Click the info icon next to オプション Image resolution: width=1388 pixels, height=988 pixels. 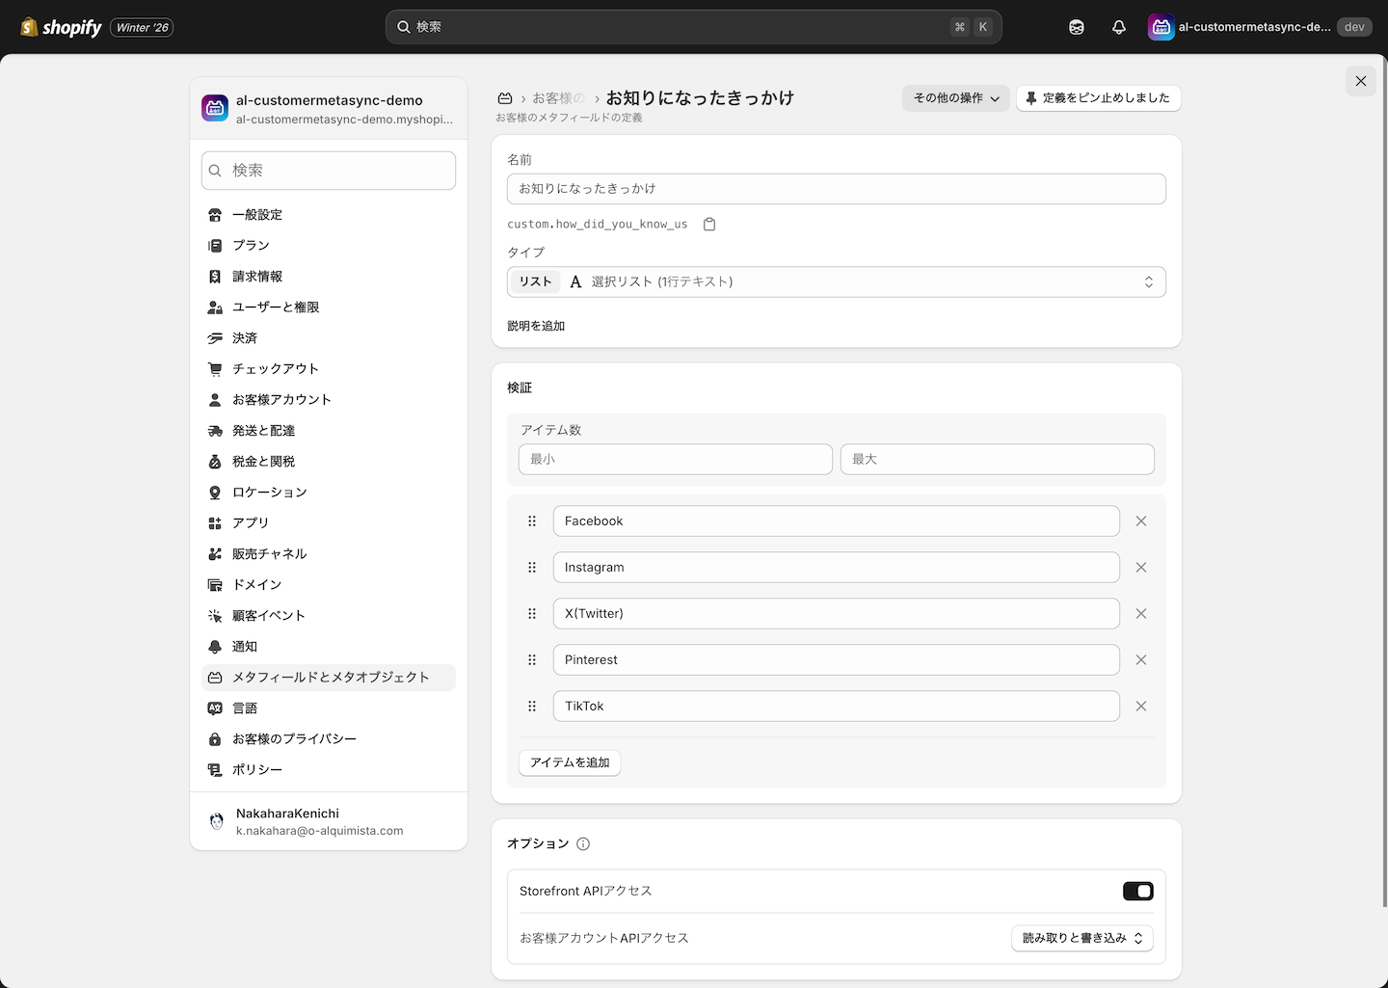point(583,844)
